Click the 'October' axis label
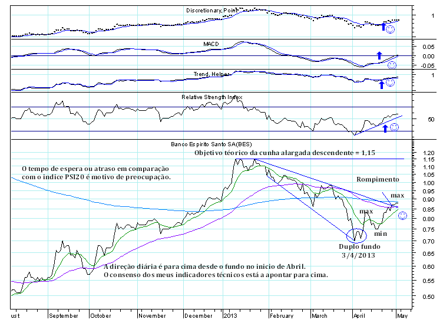 pyautogui.click(x=101, y=316)
